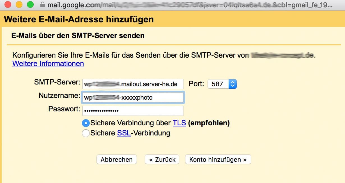
Task: Click the SMTP-Server label
Action: point(57,82)
